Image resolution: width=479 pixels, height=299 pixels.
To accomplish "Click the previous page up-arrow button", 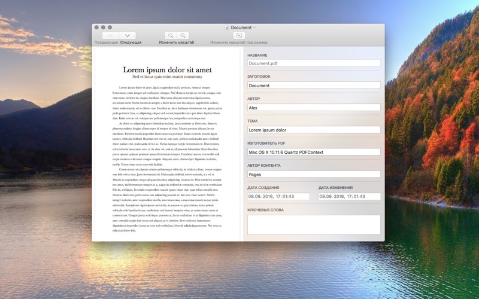I will (x=111, y=36).
